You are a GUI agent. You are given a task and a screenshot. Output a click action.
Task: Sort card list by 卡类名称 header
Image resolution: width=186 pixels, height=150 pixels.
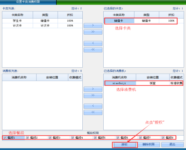[x=18, y=15]
